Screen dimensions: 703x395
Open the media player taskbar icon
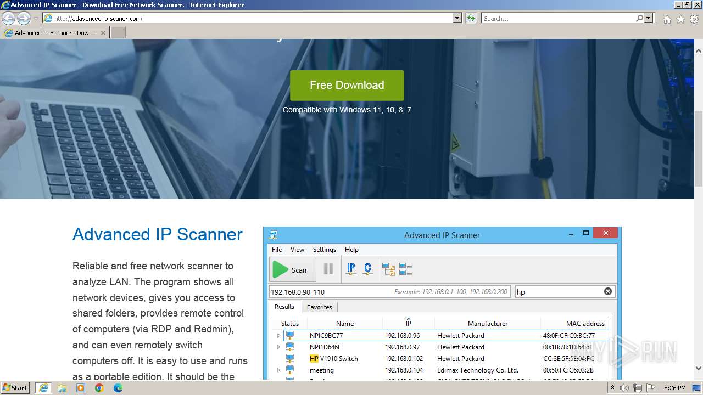(x=81, y=388)
